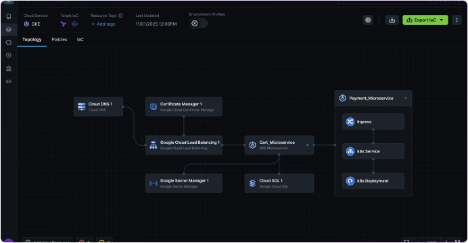Viewport: 468px width, 243px height.
Task: Open the hexagon icon in the left sidebar
Action: click(9, 43)
